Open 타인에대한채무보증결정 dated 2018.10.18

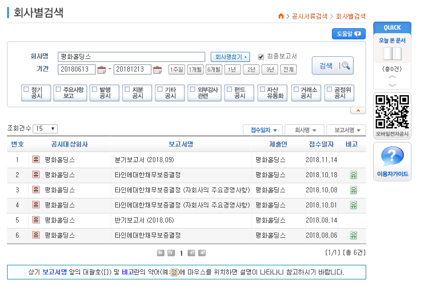tap(147, 175)
